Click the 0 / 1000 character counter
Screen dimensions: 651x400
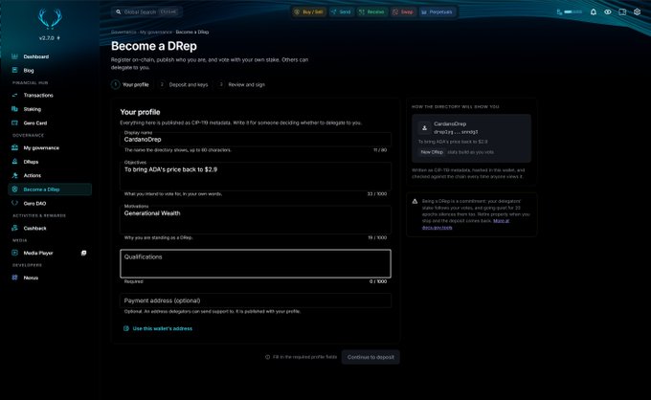click(378, 281)
